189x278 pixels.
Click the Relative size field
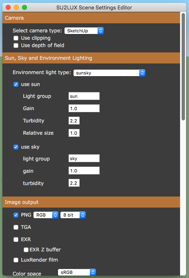[74, 133]
